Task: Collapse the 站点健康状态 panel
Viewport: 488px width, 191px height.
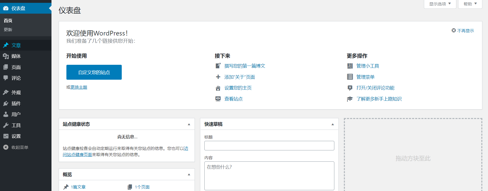Action: coord(189,124)
